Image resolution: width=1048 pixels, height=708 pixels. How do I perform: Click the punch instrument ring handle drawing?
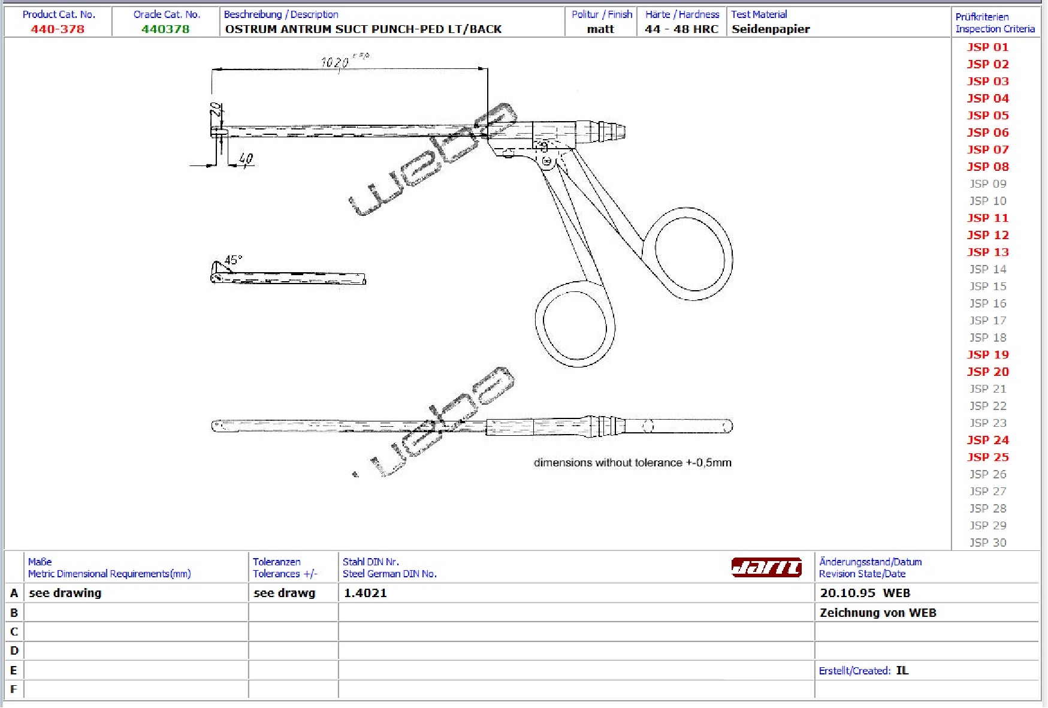pos(693,253)
